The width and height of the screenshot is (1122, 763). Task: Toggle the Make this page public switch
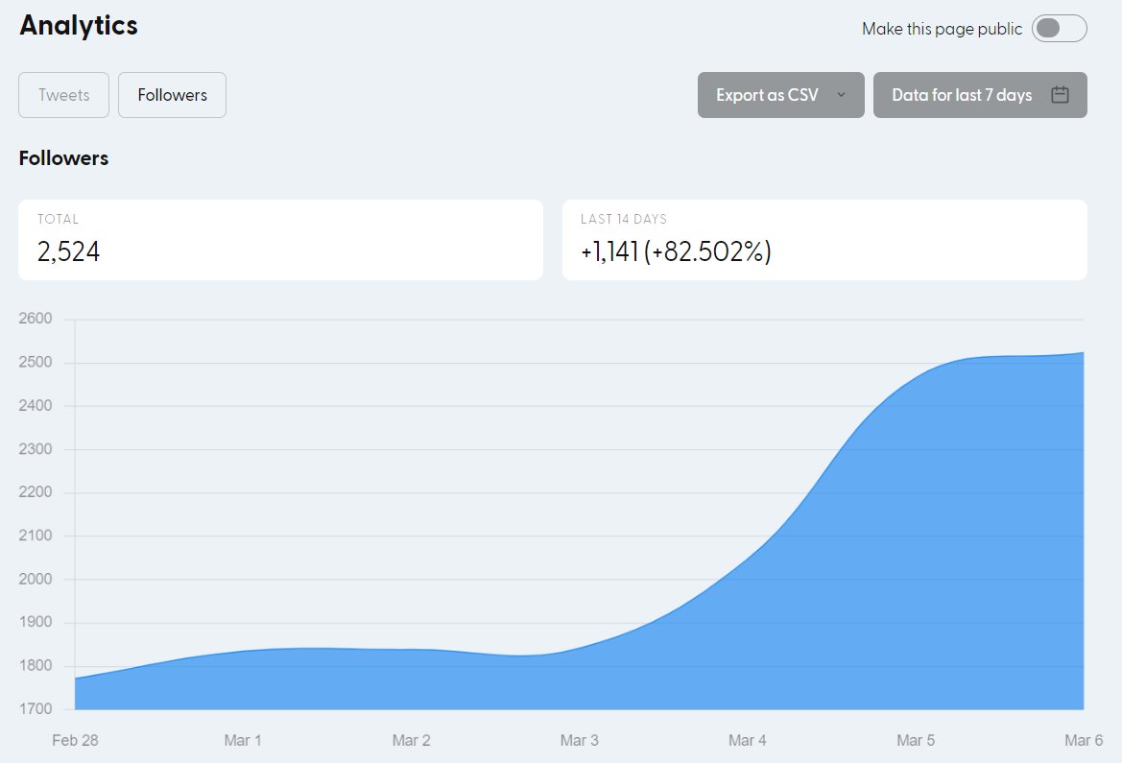click(1059, 29)
